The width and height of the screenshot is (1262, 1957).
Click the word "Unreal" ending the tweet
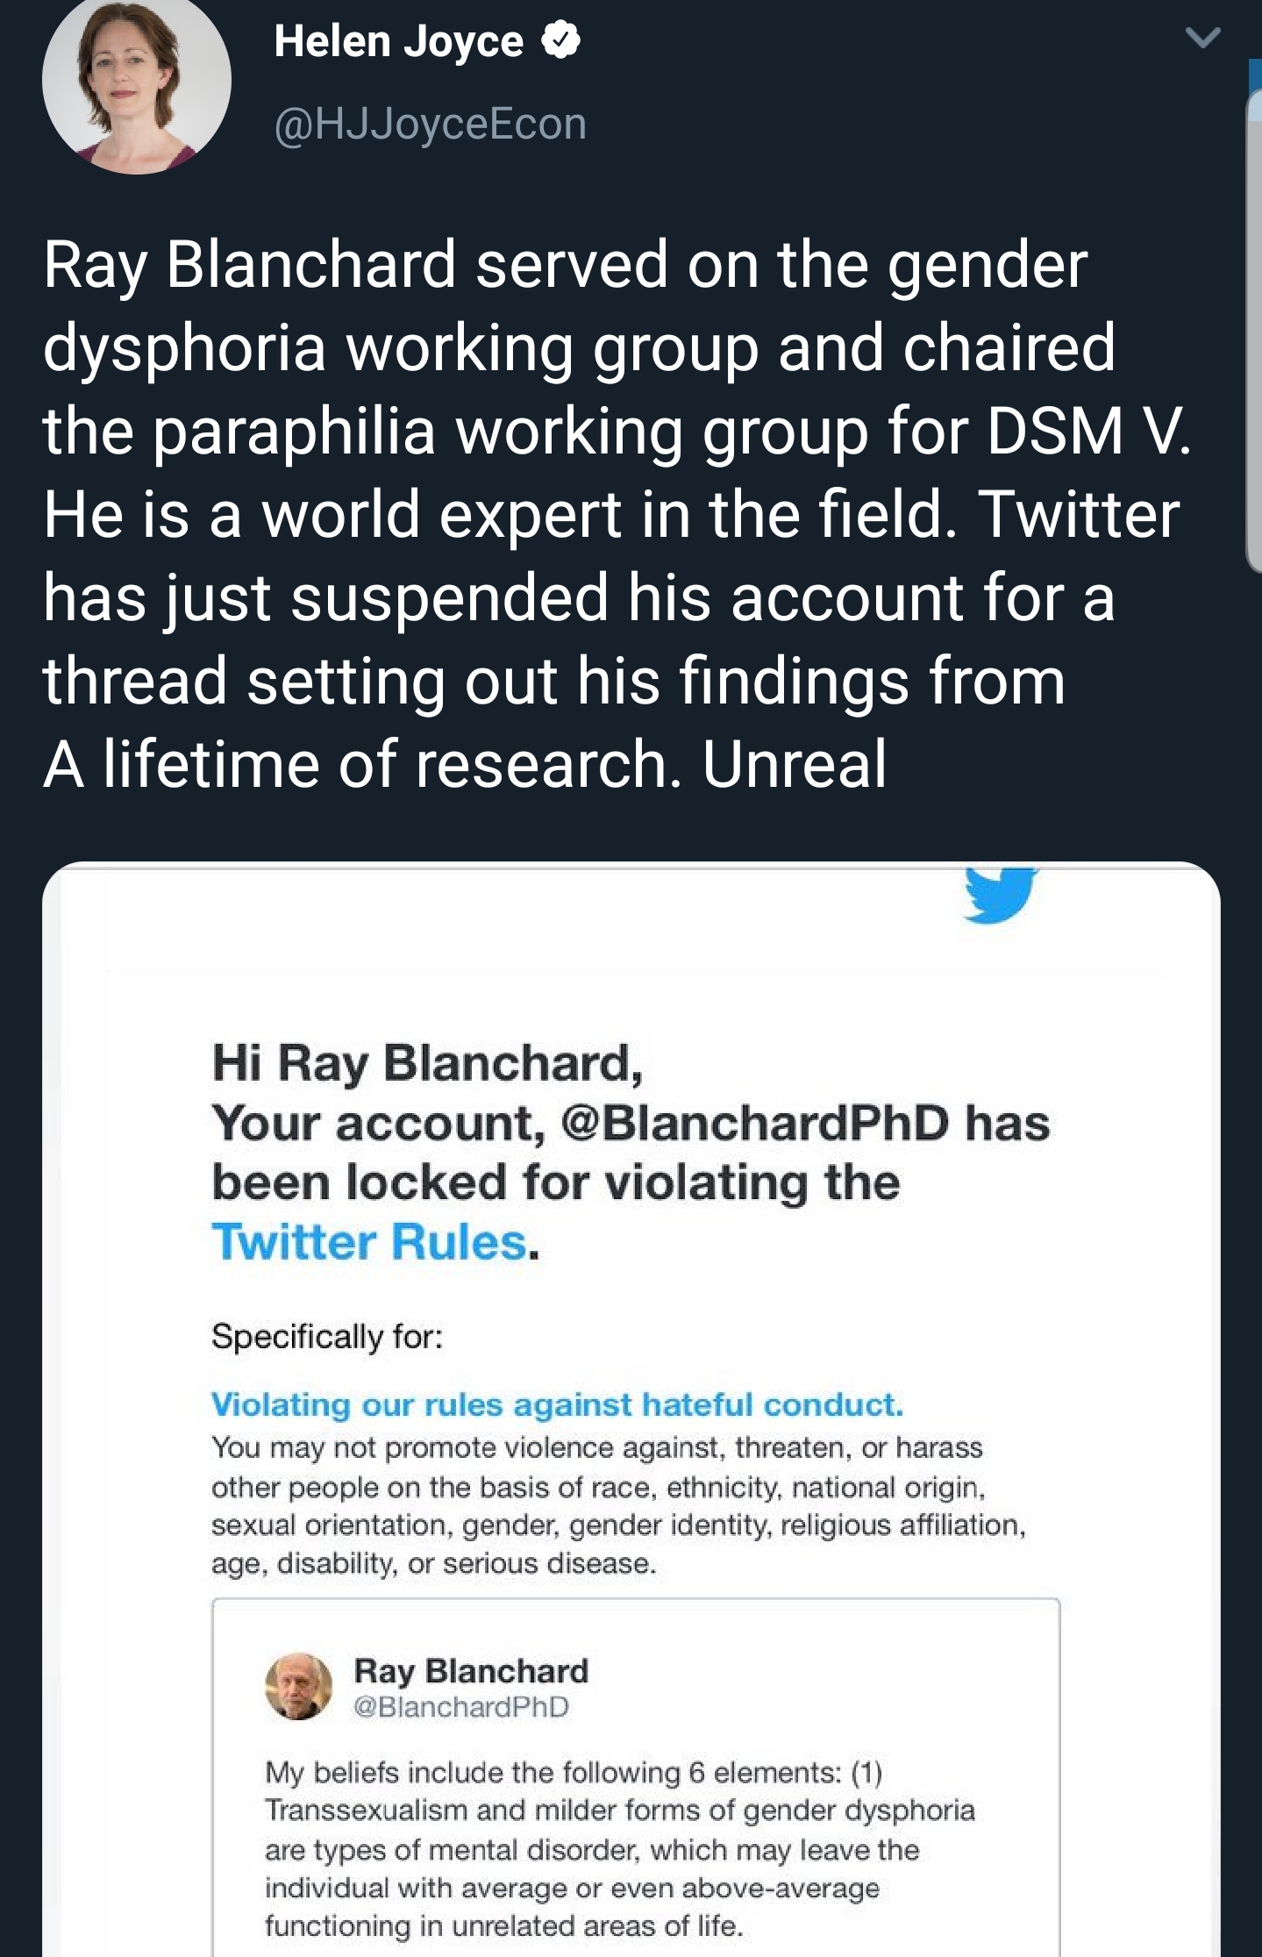tap(794, 763)
